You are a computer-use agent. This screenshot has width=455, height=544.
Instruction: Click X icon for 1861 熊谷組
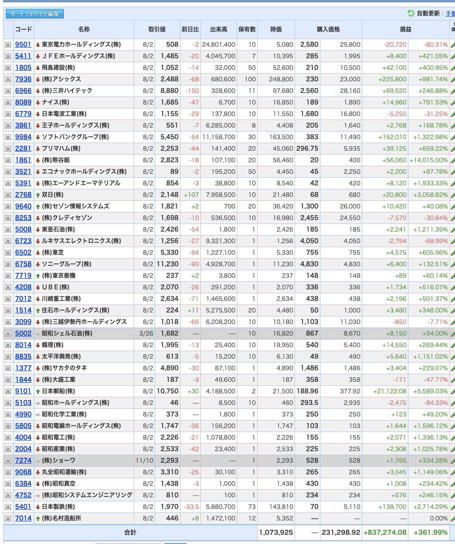[8, 160]
